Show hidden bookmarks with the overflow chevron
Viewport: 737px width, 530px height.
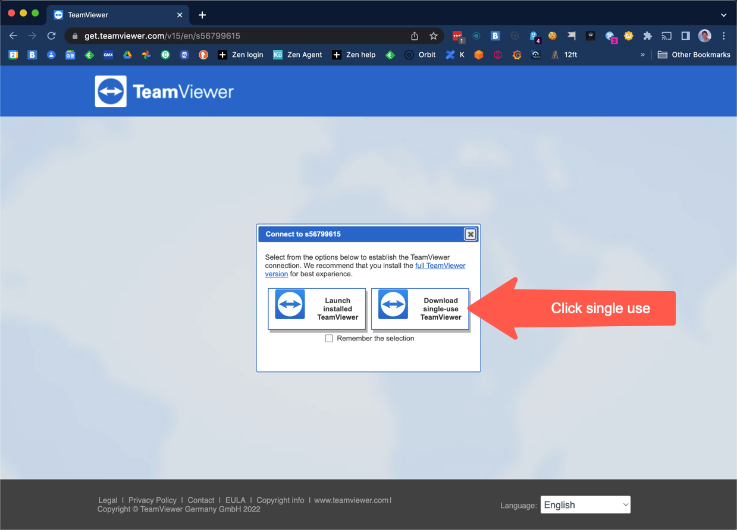pyautogui.click(x=642, y=55)
